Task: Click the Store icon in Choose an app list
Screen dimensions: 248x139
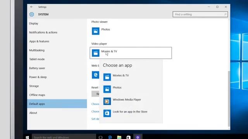Action: [107, 113]
